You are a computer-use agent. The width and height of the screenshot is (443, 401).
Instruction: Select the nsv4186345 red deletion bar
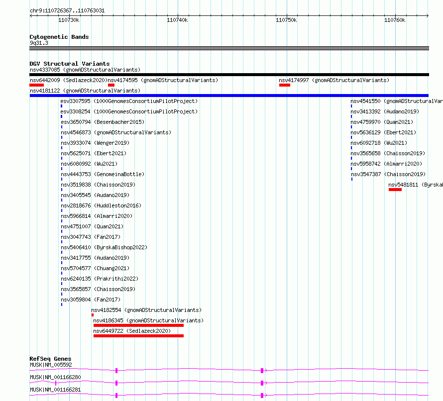[138, 325]
